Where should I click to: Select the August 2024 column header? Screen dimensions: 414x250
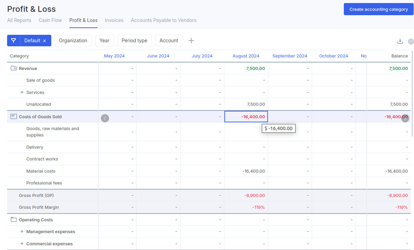pos(246,56)
